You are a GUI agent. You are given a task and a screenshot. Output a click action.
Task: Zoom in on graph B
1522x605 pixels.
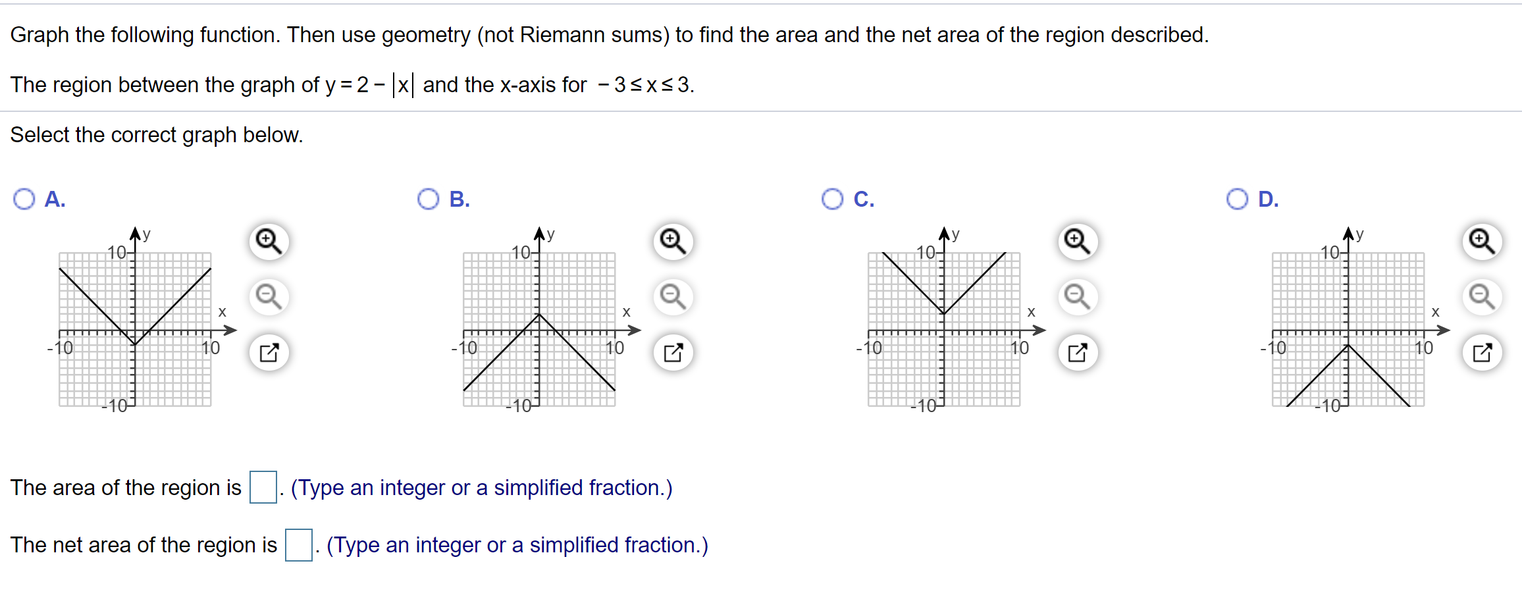[673, 242]
